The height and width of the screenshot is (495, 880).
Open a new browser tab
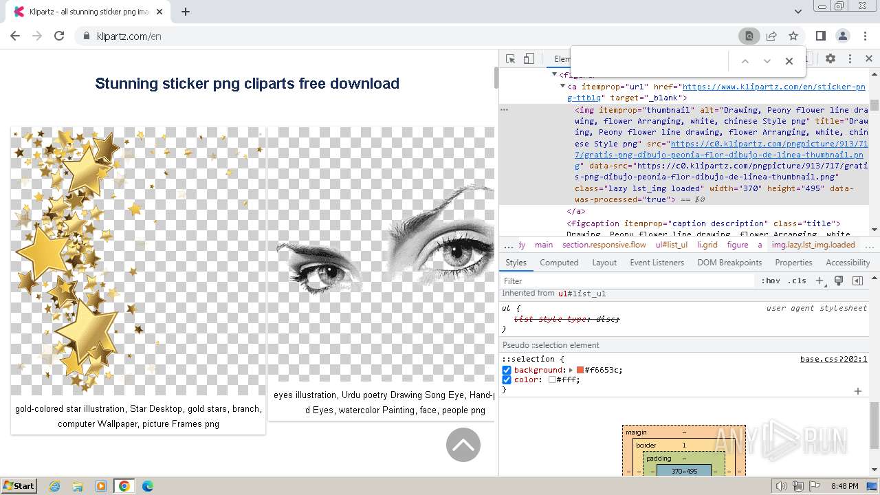(x=186, y=12)
